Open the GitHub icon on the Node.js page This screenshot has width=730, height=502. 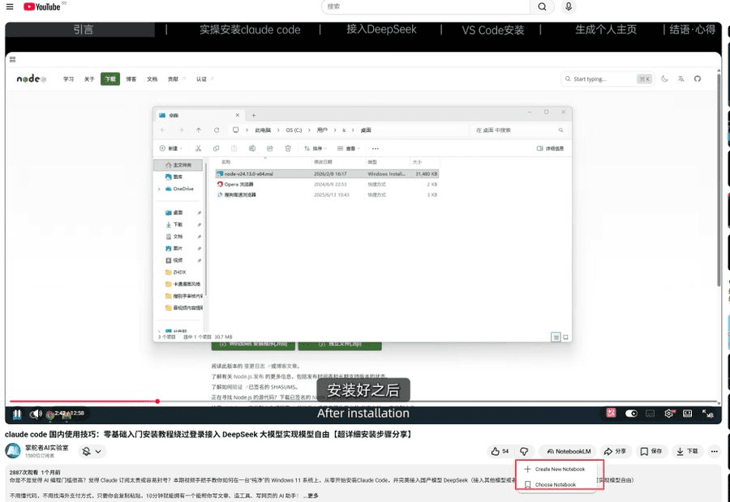pos(698,79)
